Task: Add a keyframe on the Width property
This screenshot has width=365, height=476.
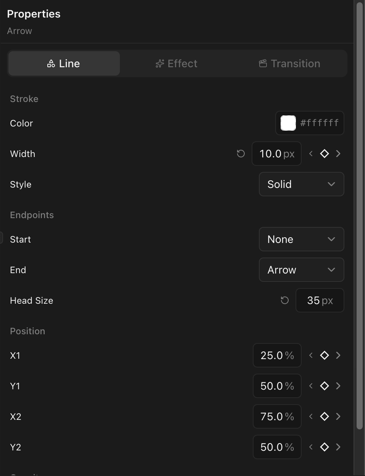Action: coord(324,154)
